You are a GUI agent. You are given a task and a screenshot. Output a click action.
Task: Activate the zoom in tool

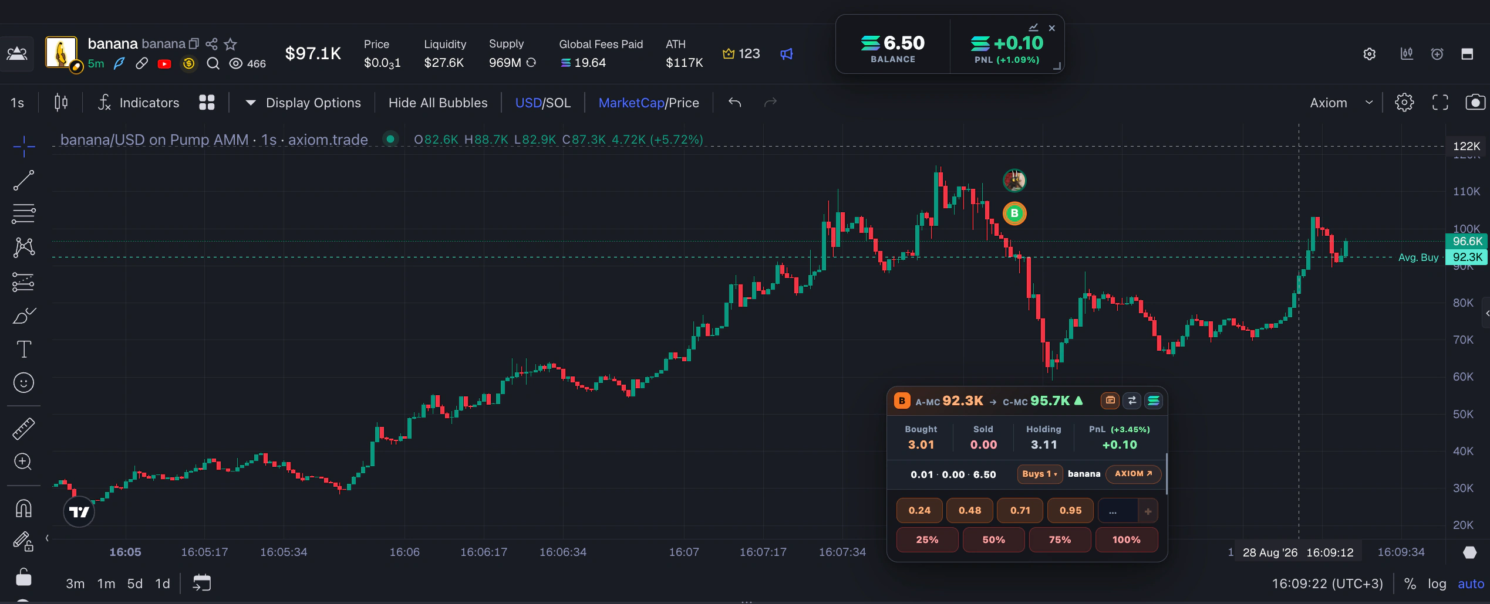pos(24,462)
